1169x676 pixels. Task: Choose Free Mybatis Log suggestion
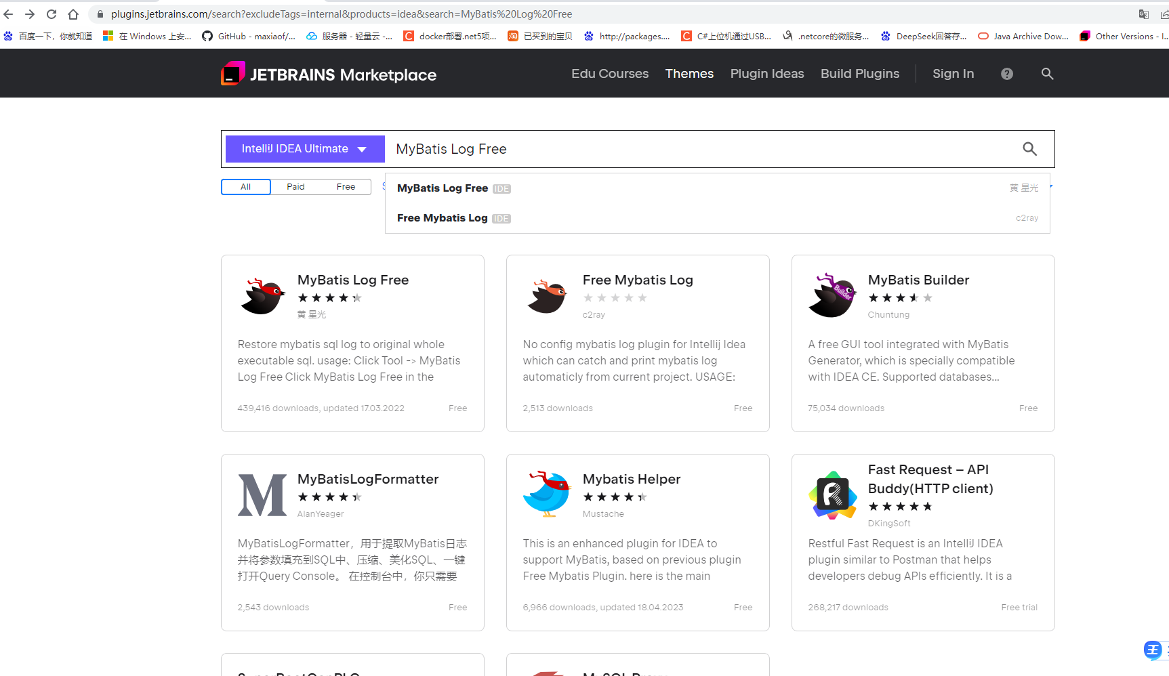coord(717,218)
